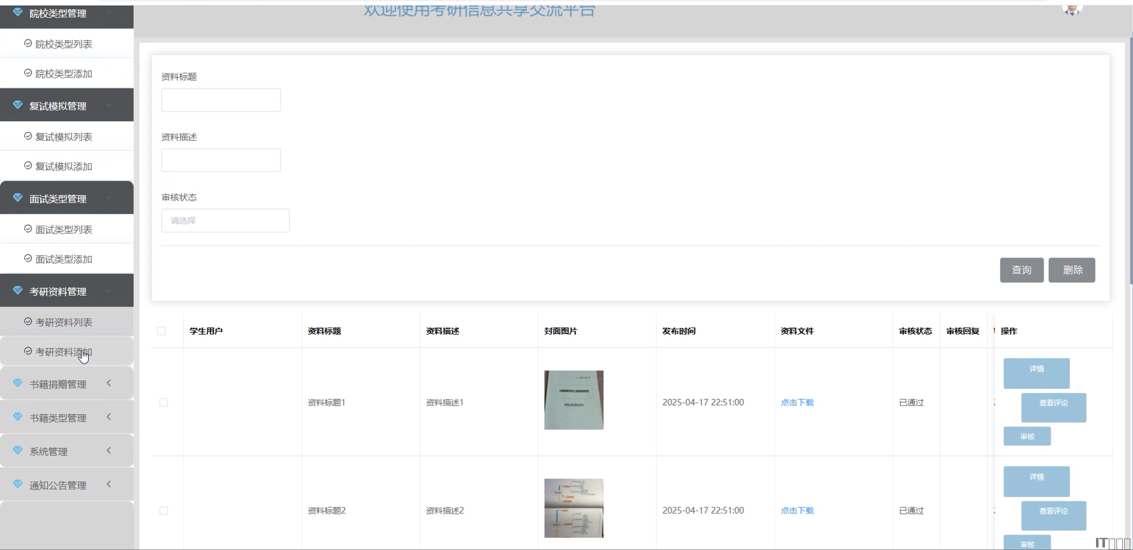Screen dimensions: 1133x550
Task: Toggle the select-all checkbox in table header
Action: [x=161, y=331]
